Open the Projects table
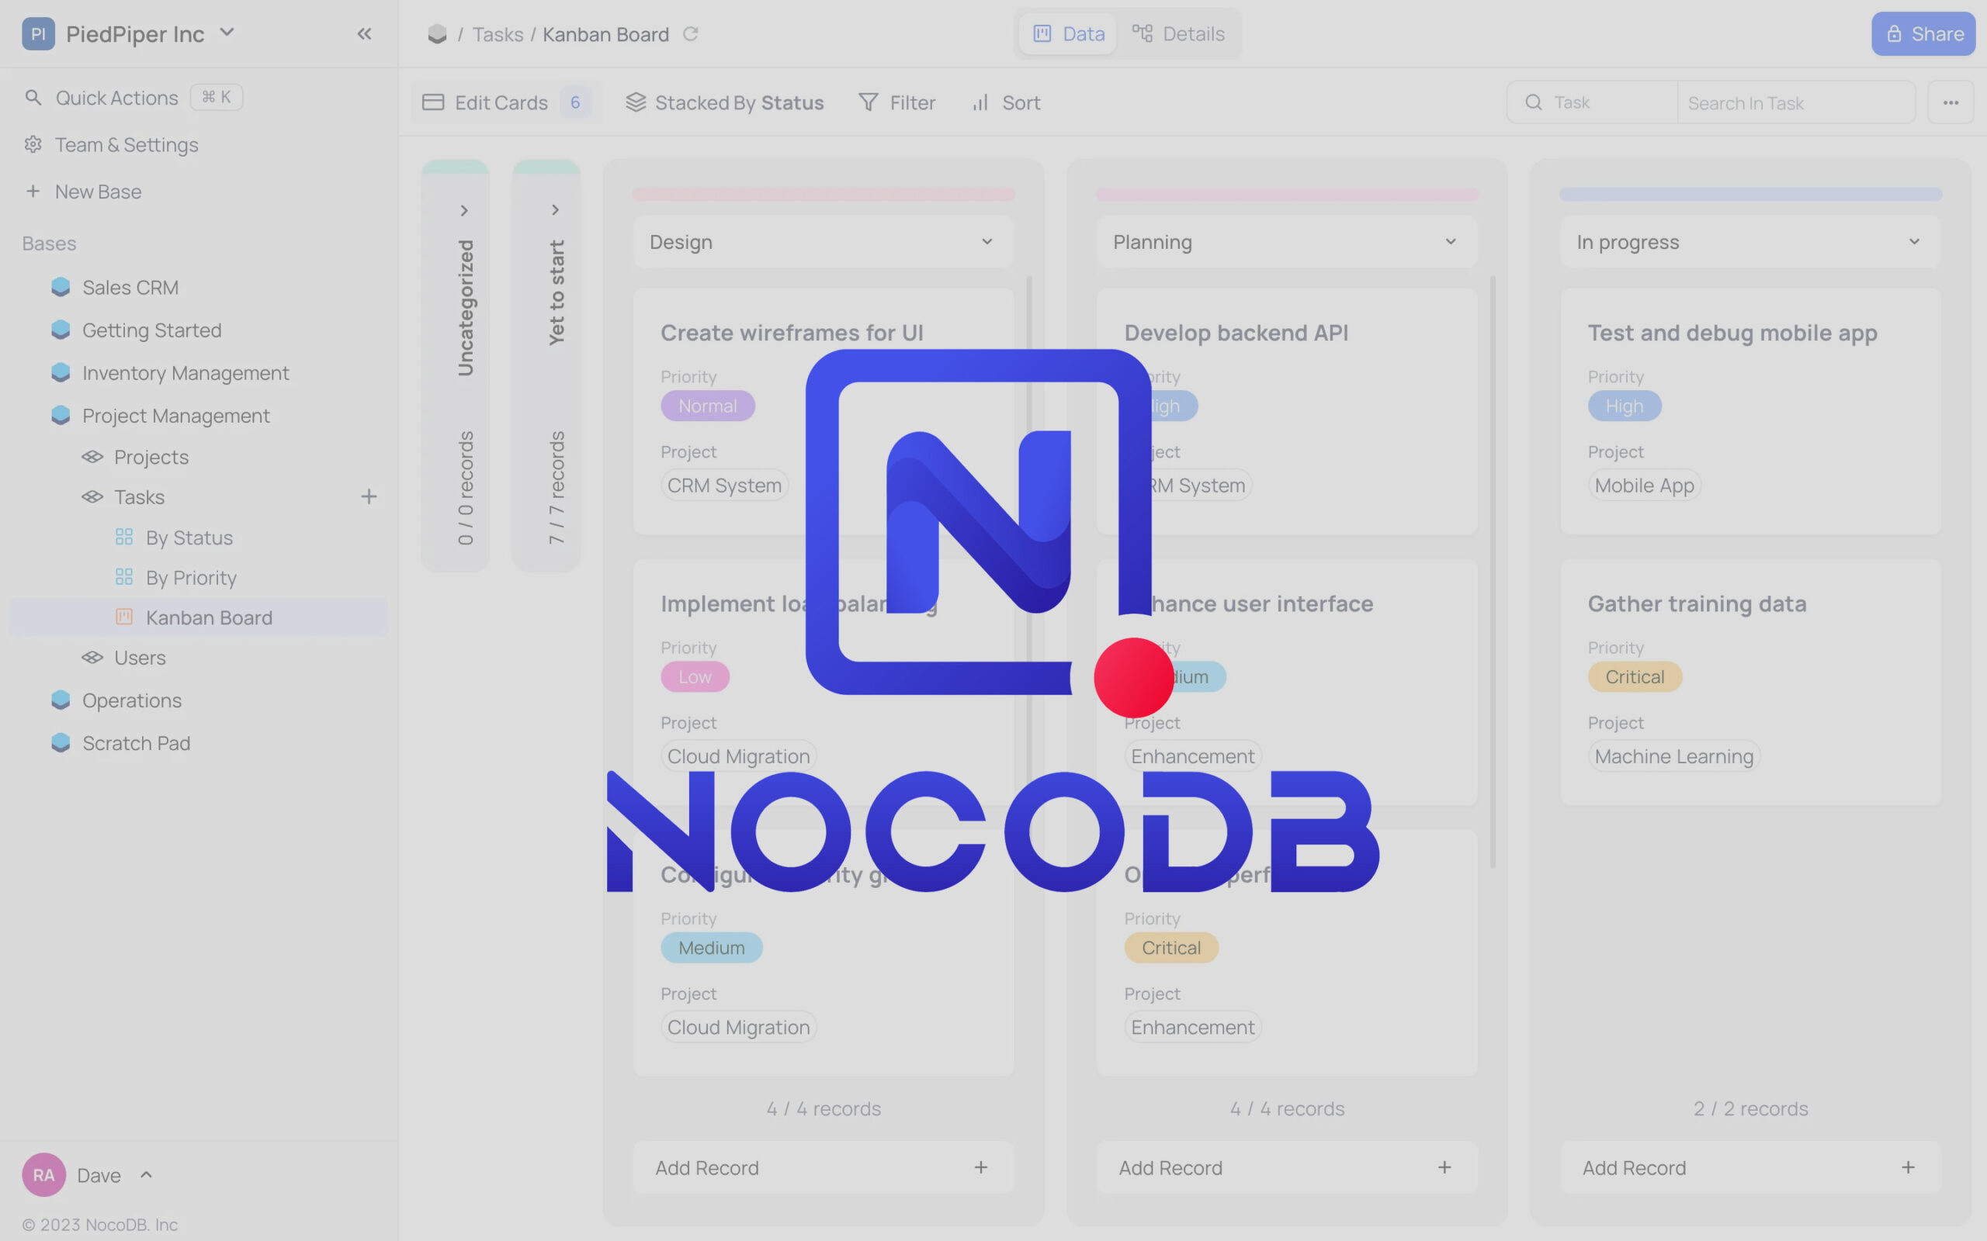Image resolution: width=1987 pixels, height=1241 pixels. pos(151,456)
